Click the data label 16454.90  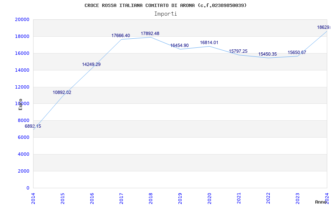(180, 45)
